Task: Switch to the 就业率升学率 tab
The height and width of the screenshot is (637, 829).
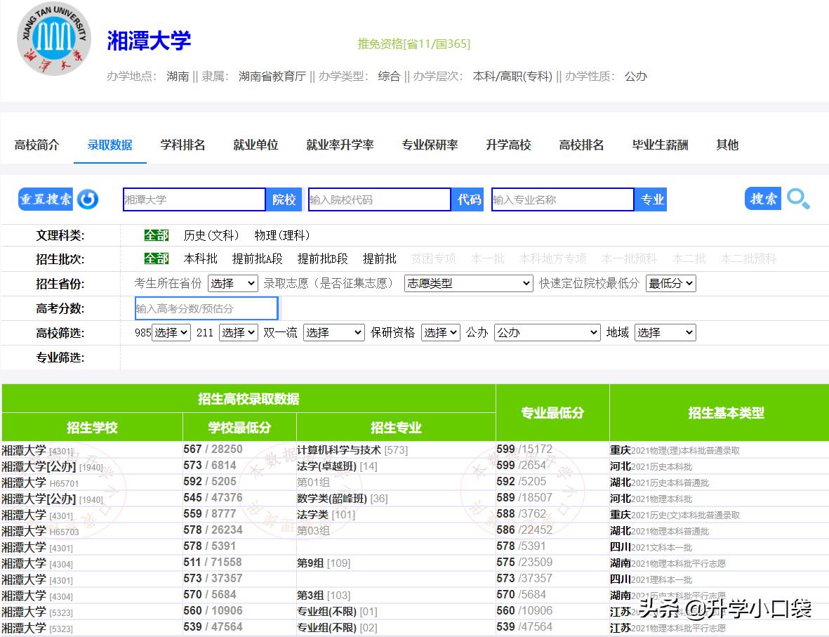Action: (340, 144)
